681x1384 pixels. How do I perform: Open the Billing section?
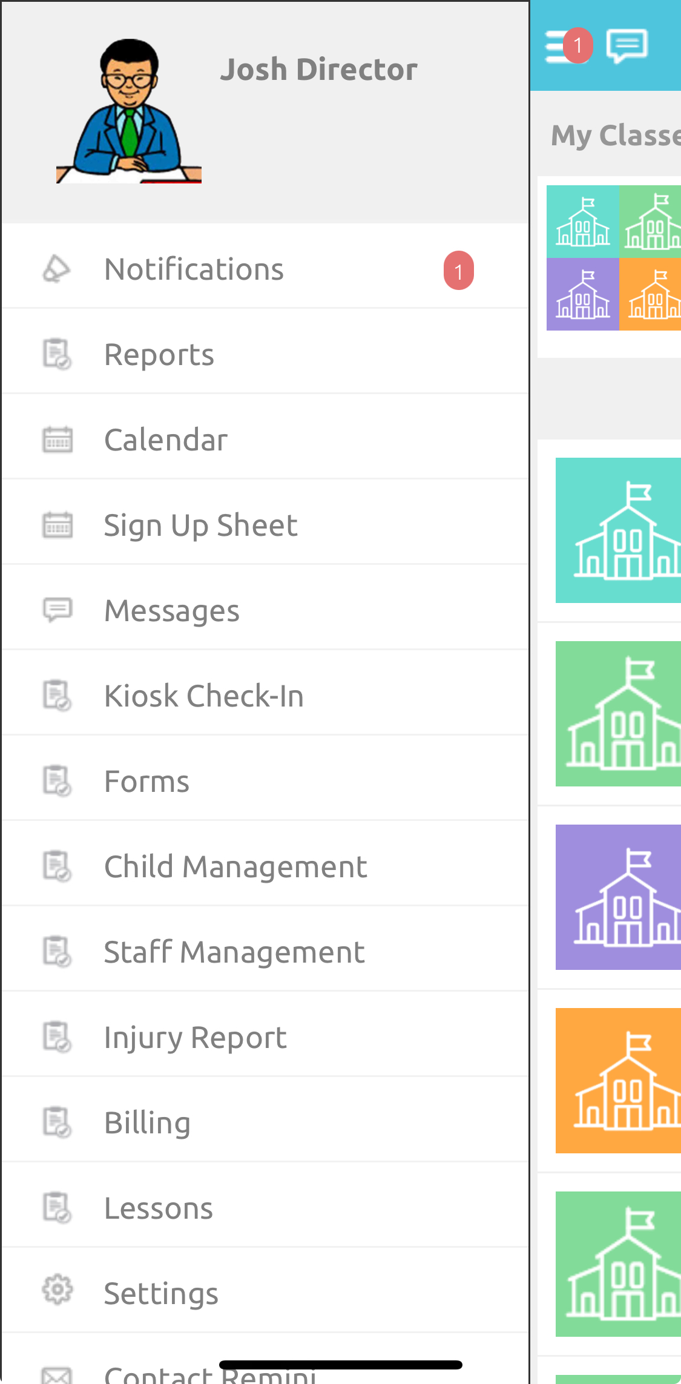[x=146, y=1122]
